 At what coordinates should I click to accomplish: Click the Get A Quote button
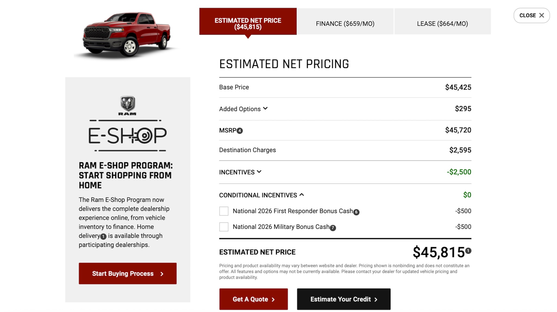[x=253, y=299]
